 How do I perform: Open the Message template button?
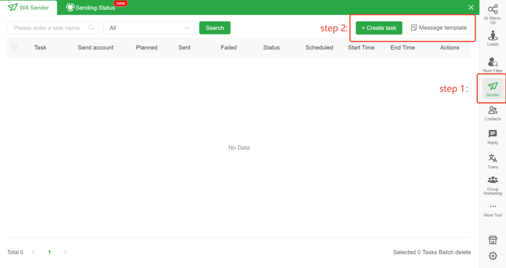(439, 28)
